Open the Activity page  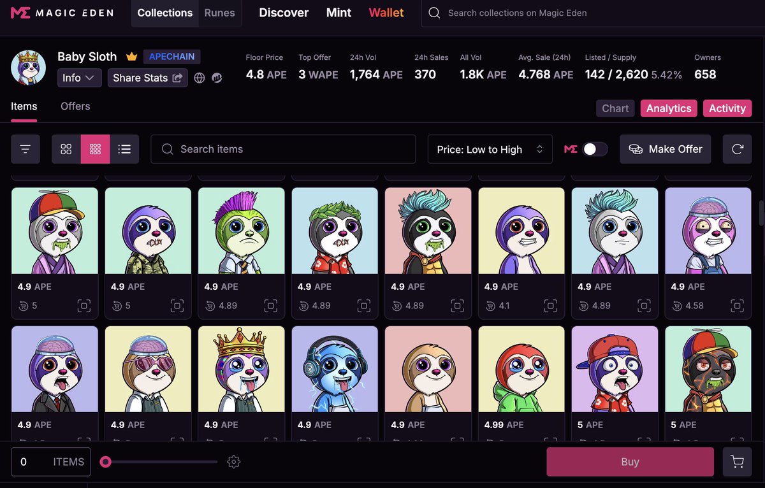[727, 108]
